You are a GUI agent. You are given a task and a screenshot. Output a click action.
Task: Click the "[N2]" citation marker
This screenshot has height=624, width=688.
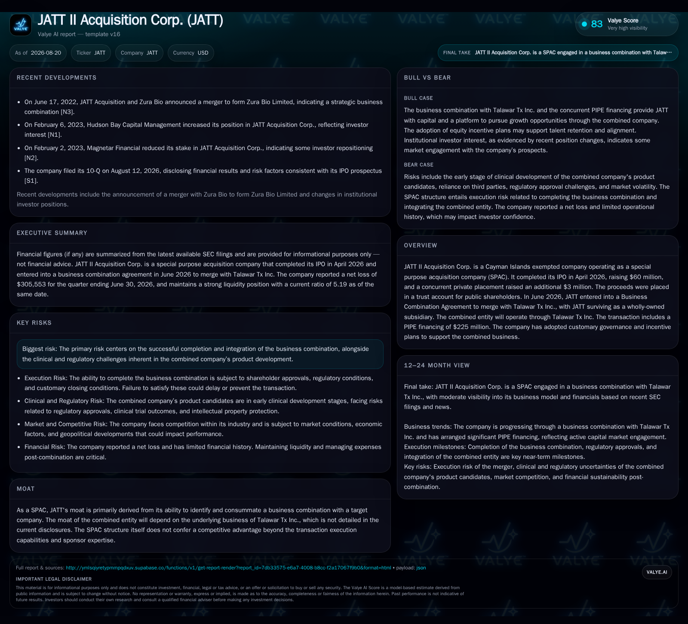click(x=31, y=158)
